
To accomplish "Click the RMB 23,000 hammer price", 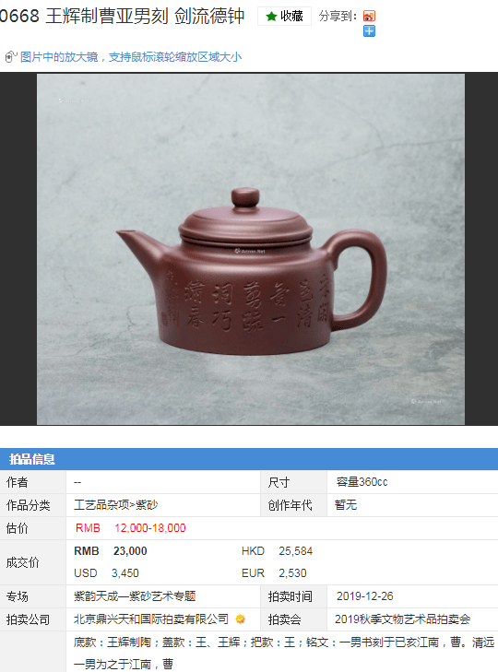I will pos(111,550).
